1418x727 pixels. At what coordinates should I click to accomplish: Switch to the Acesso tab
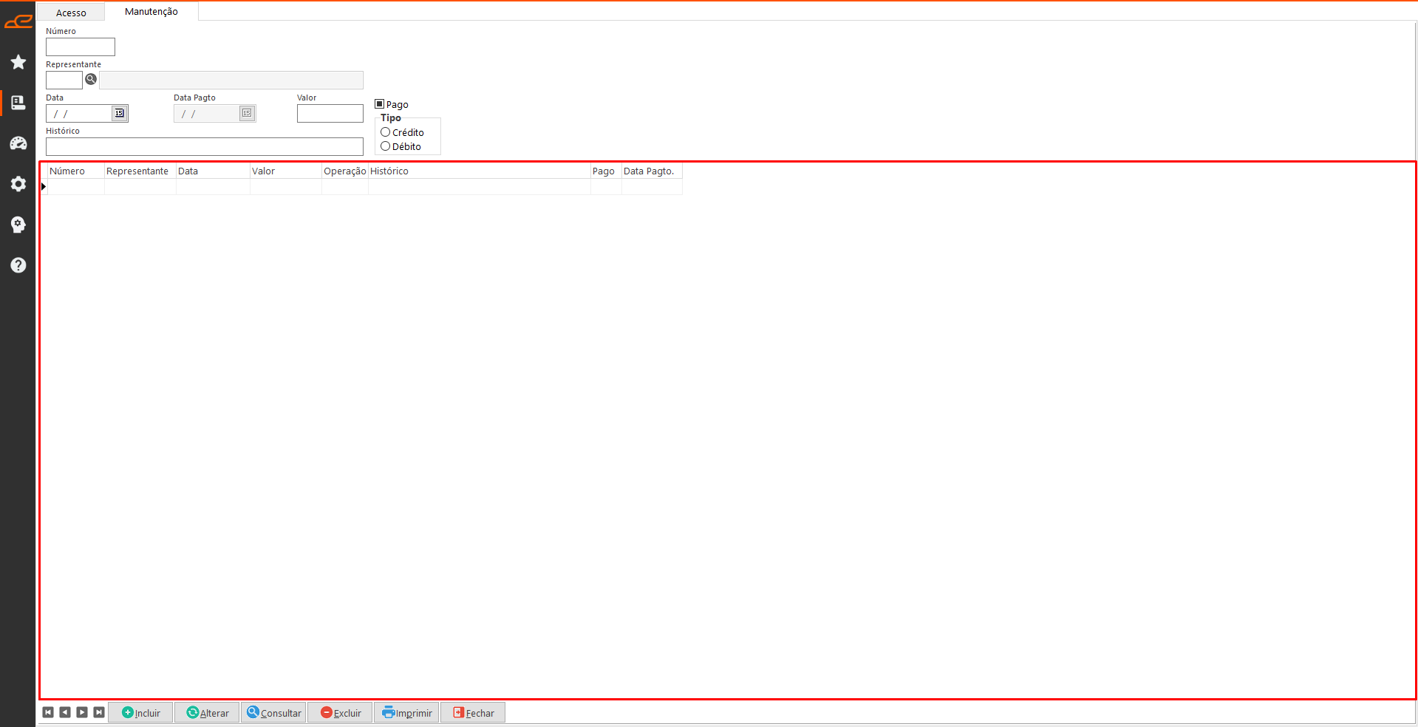(x=71, y=13)
